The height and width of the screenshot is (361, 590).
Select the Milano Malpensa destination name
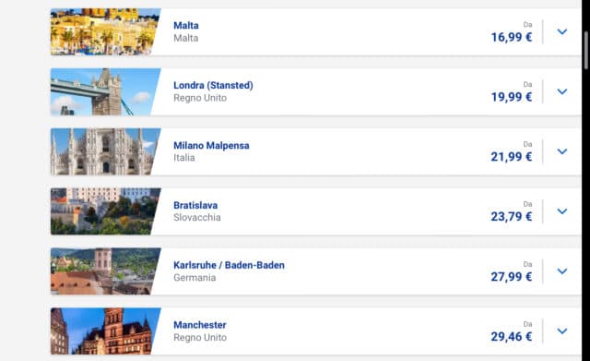(x=211, y=145)
